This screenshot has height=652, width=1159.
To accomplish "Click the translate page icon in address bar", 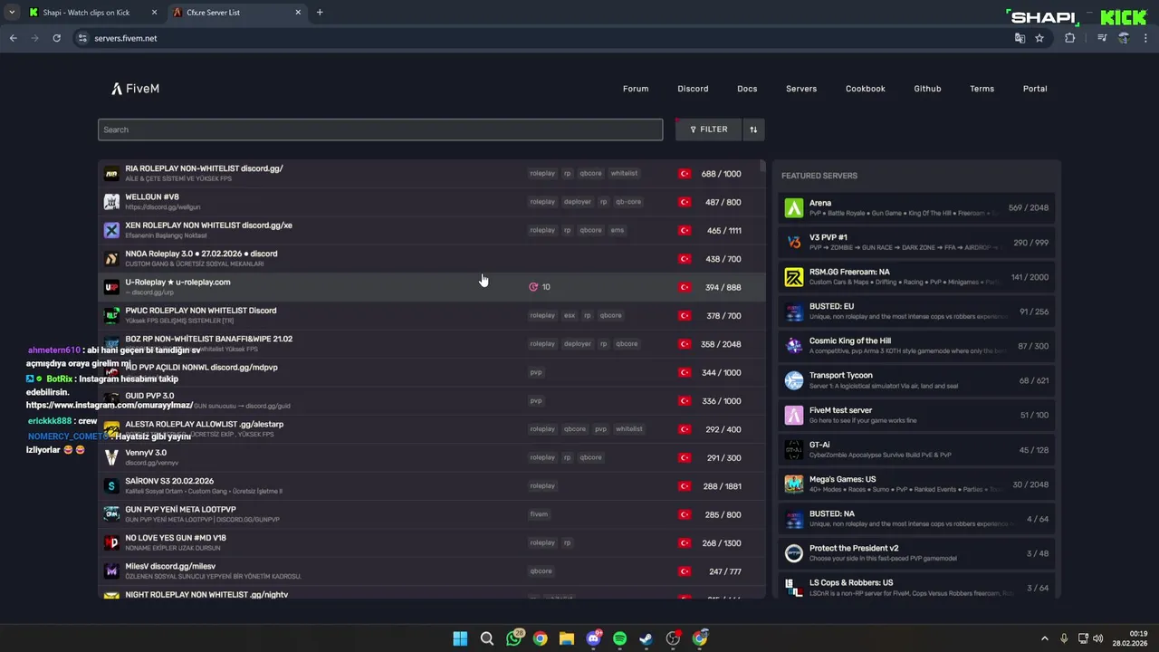I will click(x=1020, y=38).
